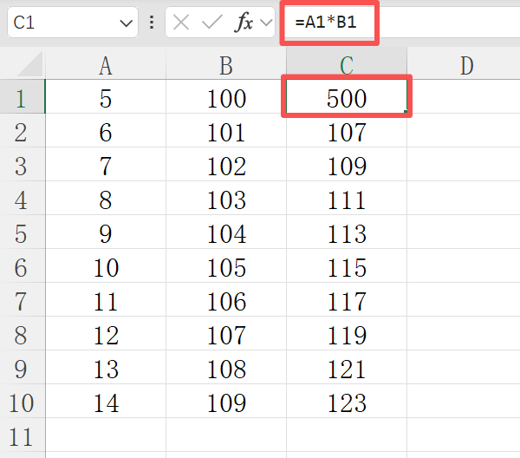This screenshot has height=458, width=520.
Task: Select cell A7 containing 11
Action: (106, 302)
